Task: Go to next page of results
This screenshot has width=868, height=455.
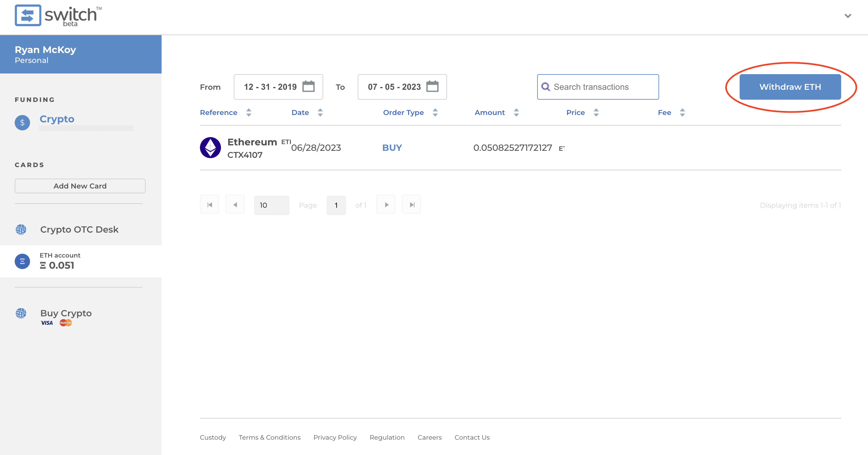Action: click(386, 204)
